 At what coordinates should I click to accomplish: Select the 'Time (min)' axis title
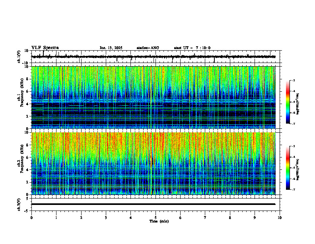(x=159, y=221)
